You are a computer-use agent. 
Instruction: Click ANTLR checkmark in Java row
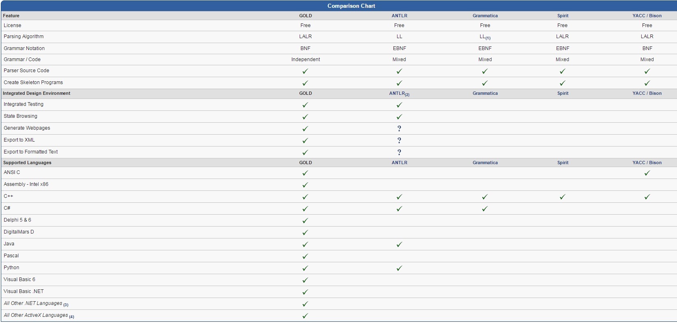click(x=399, y=245)
